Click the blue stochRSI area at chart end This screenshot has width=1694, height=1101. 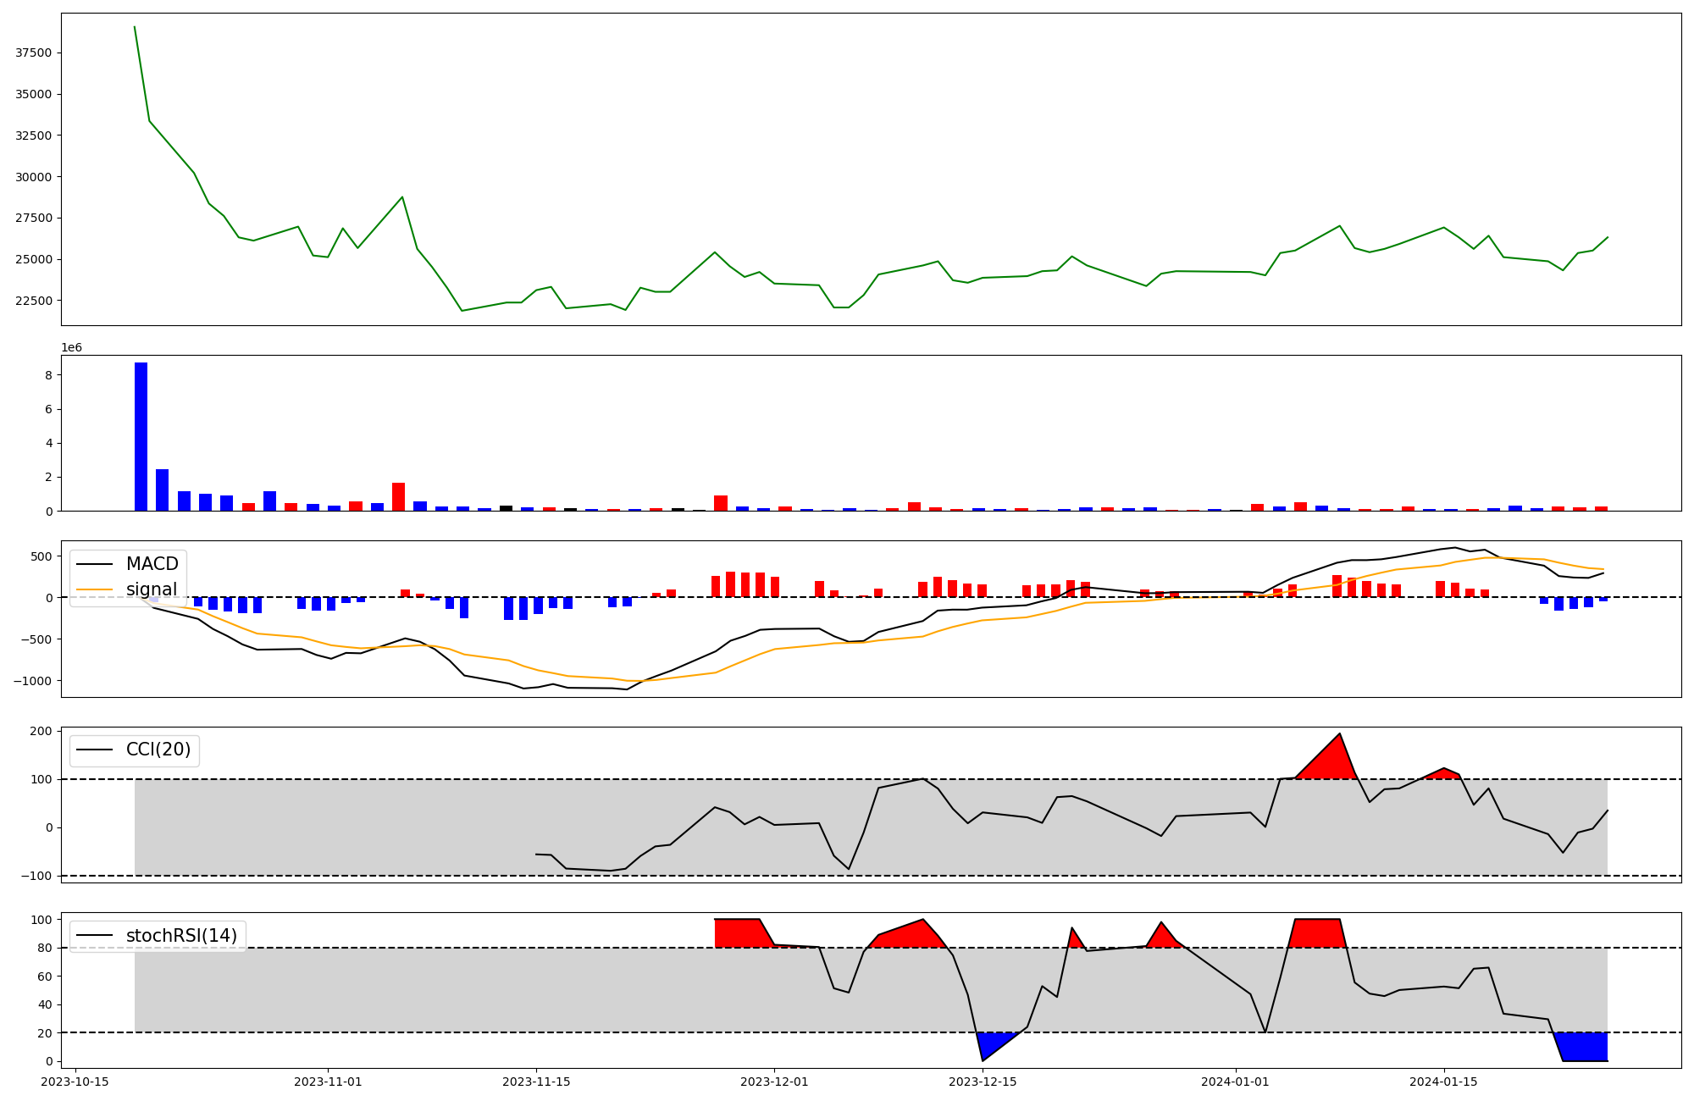[x=1584, y=1047]
